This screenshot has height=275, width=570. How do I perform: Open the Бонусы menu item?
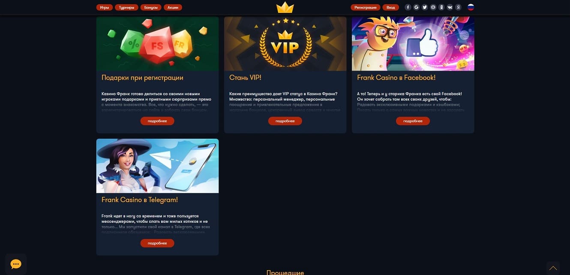[x=151, y=7]
